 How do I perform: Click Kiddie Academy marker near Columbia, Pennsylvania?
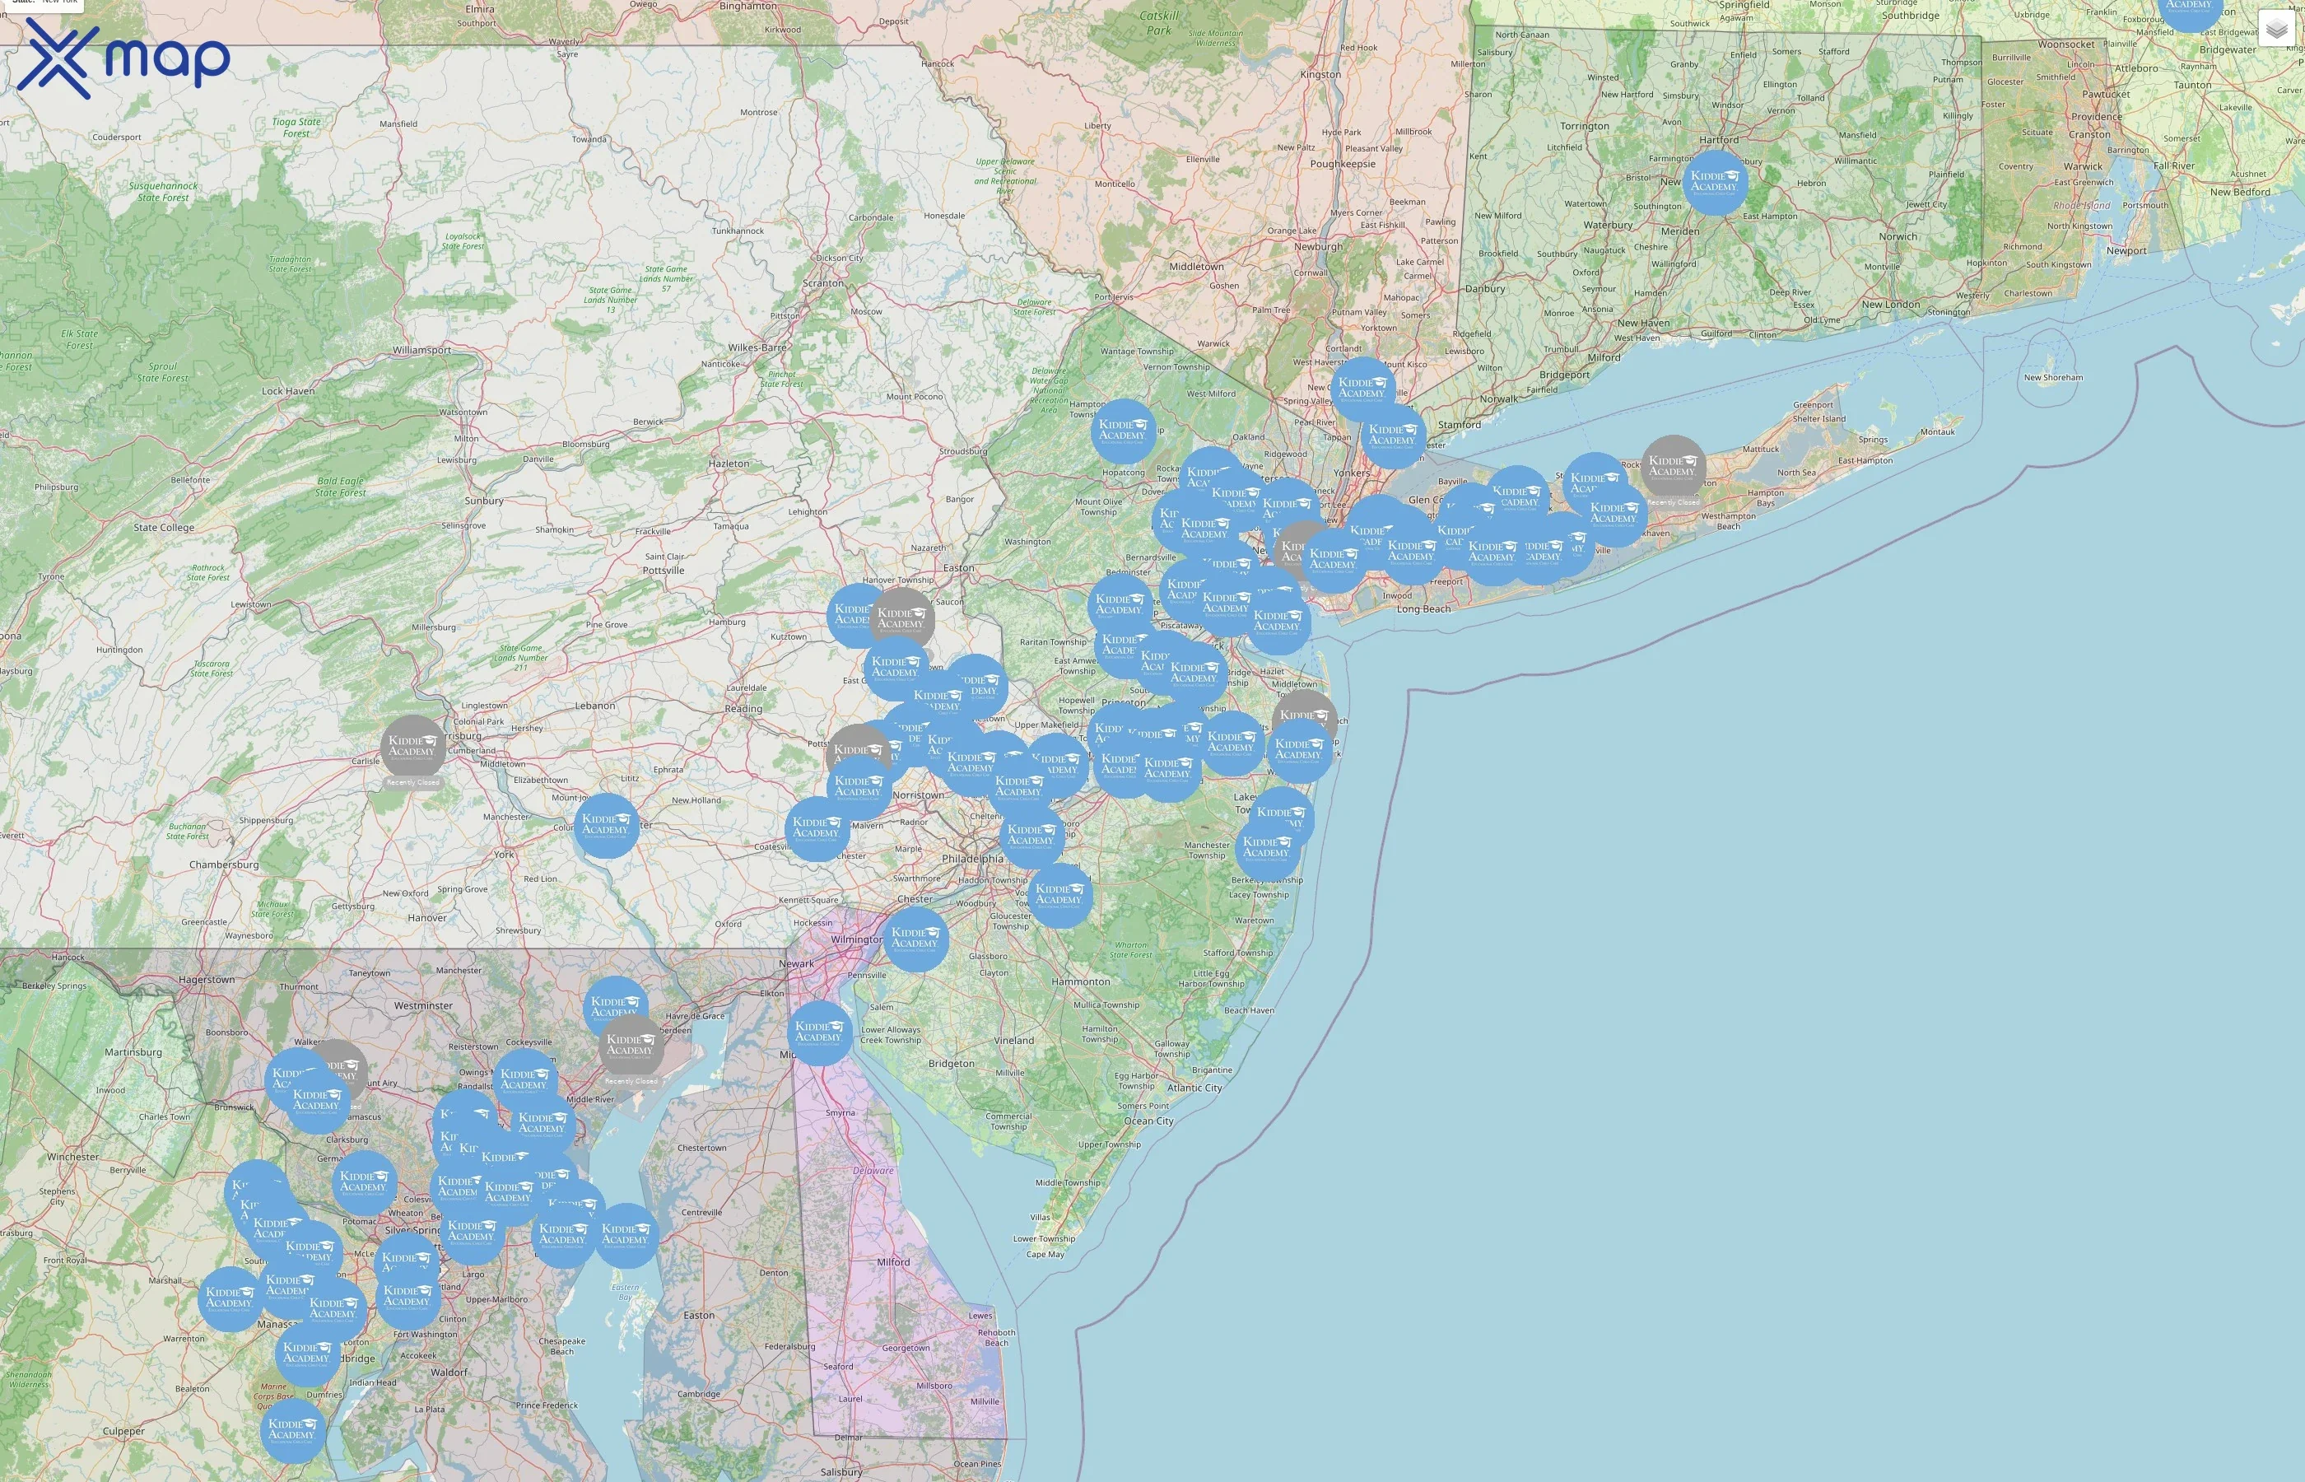click(x=606, y=826)
